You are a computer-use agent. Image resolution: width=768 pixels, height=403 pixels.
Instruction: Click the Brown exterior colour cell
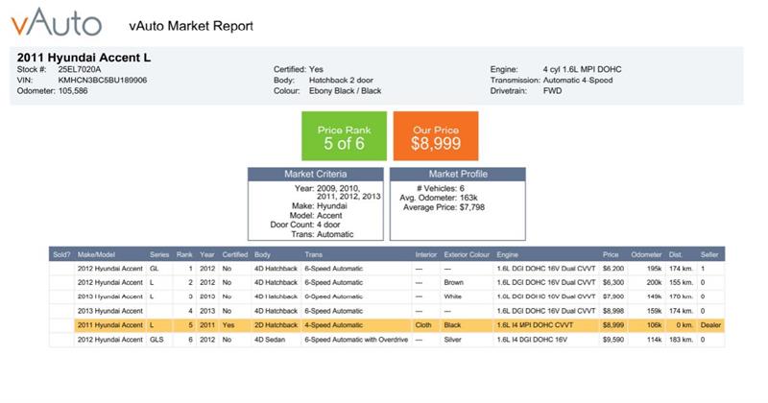pos(453,282)
